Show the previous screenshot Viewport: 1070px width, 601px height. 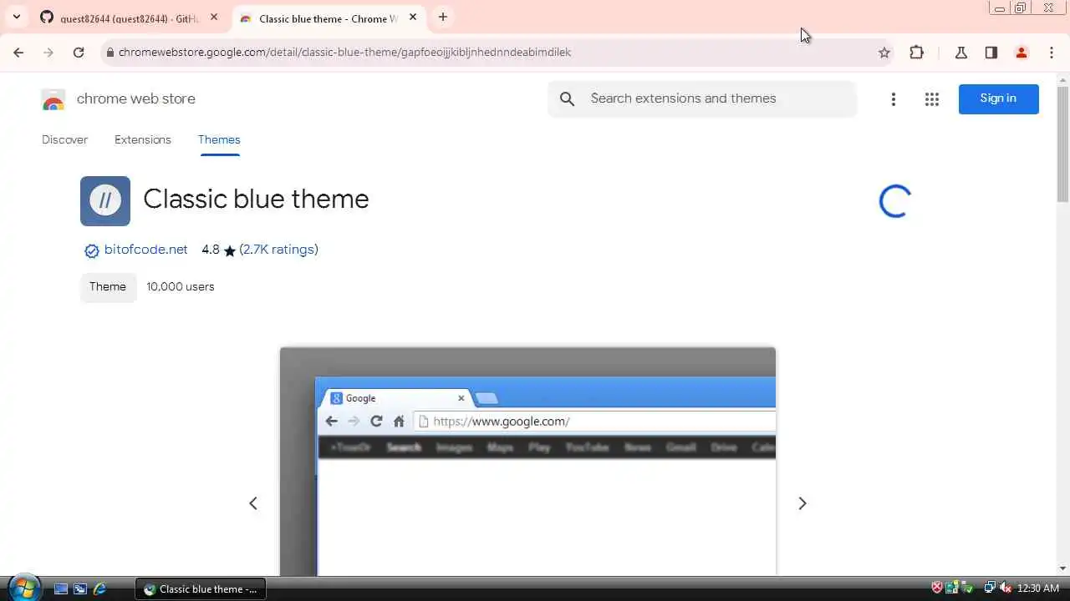click(x=253, y=503)
